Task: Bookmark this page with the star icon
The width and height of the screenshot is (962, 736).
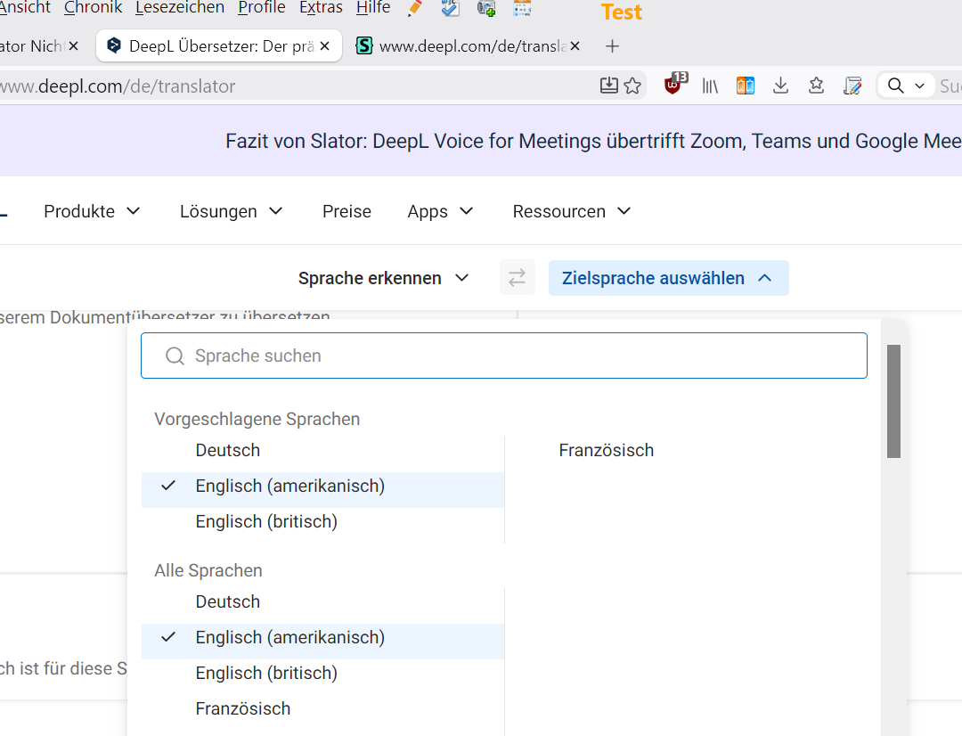Action: pyautogui.click(x=632, y=86)
